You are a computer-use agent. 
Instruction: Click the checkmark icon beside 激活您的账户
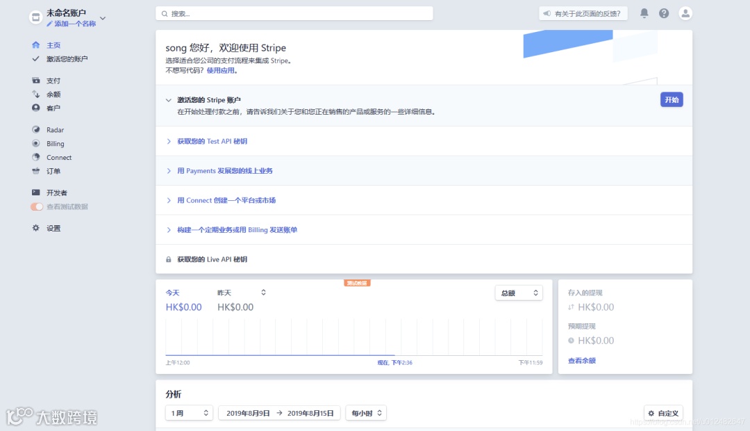point(35,59)
